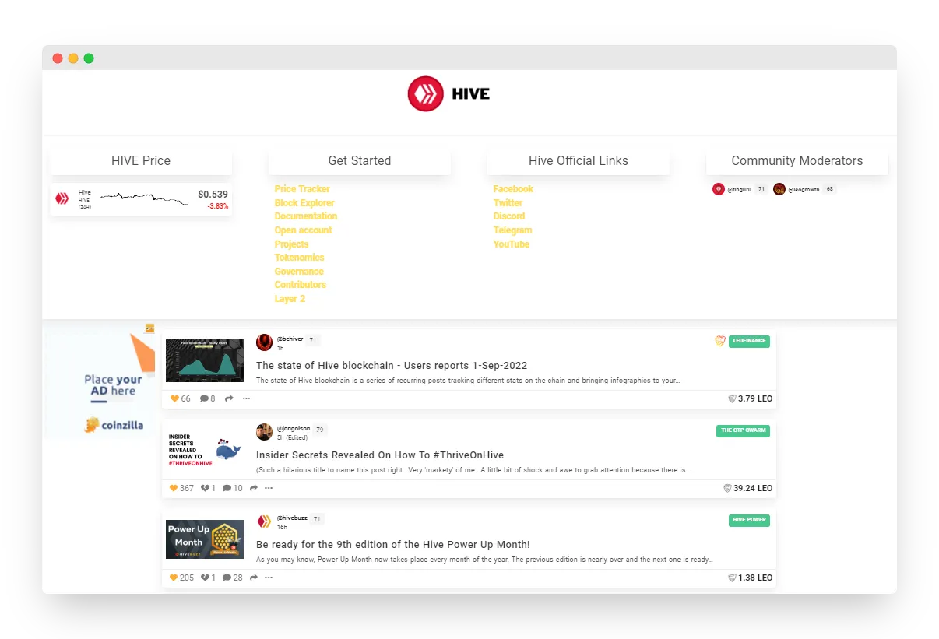
Task: Visit the Hive YouTube link
Action: tap(512, 244)
